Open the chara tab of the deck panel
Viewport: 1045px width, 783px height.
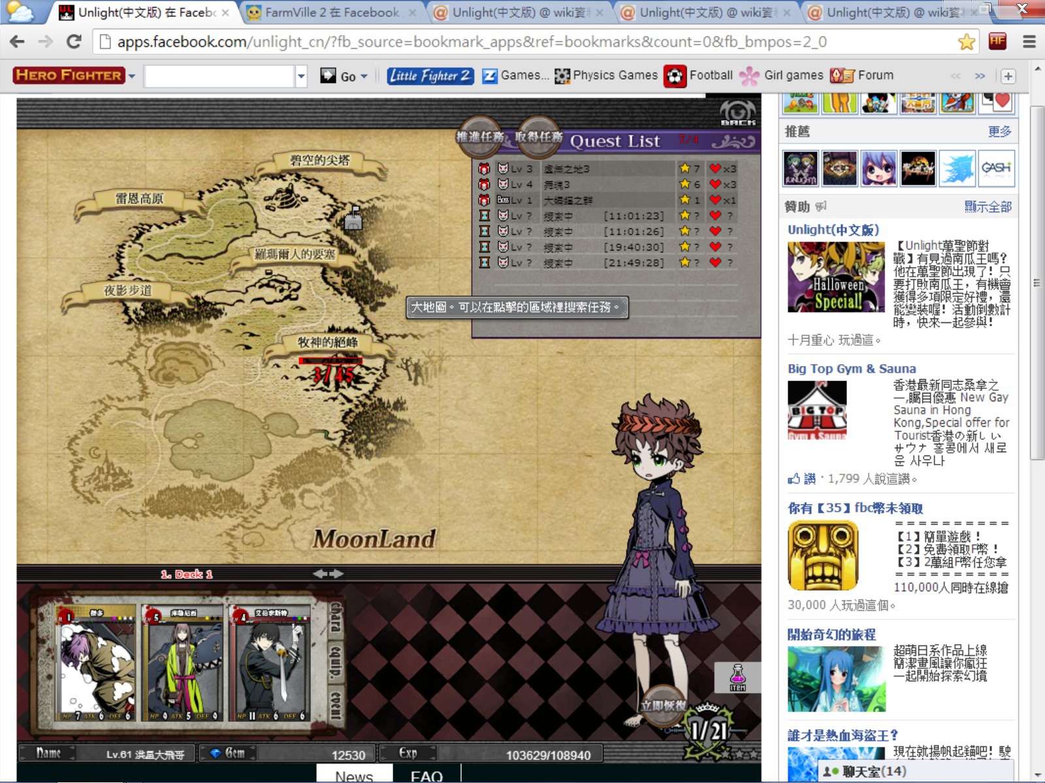pyautogui.click(x=335, y=617)
